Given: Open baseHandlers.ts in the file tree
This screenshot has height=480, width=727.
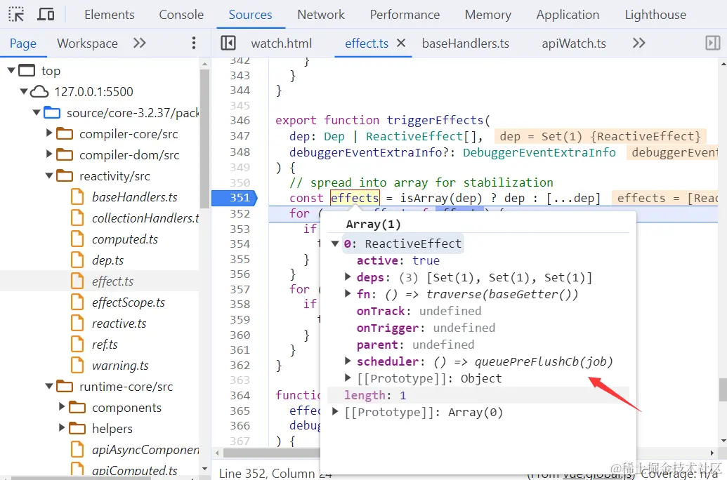Looking at the screenshot, I should click(x=134, y=197).
